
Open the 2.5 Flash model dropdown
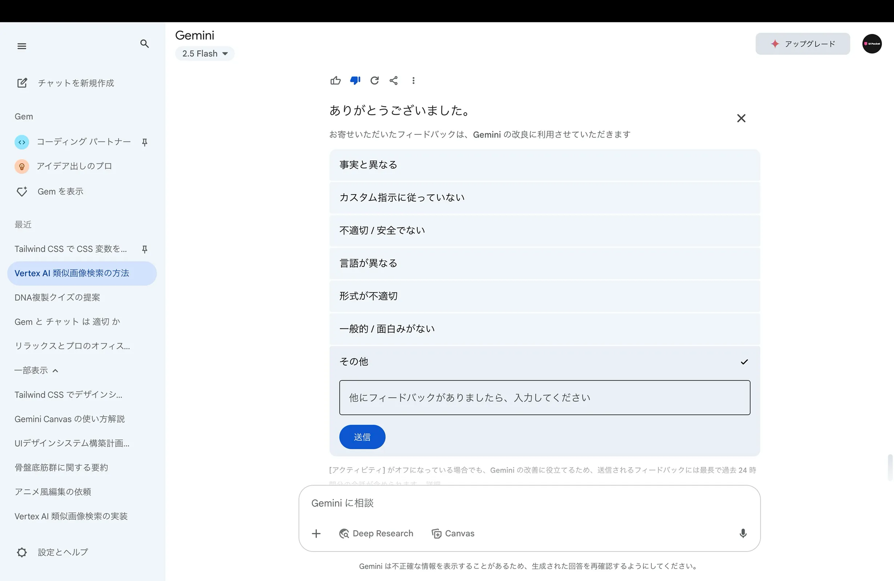[205, 53]
